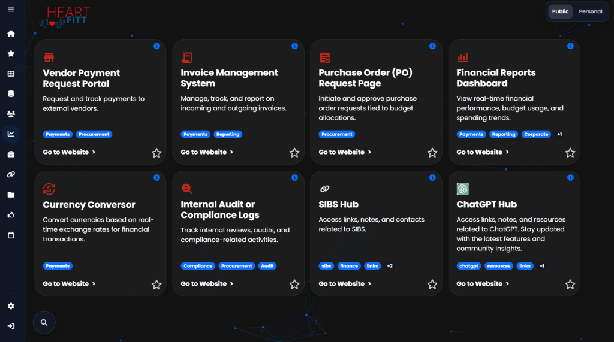Open the briefcase icon in the sidebar

11,155
